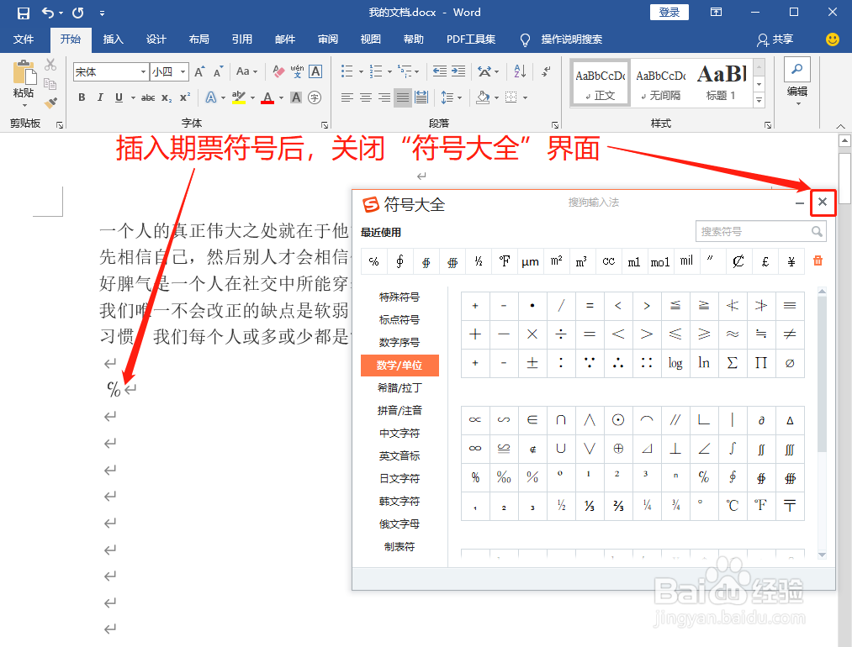852x647 pixels.
Task: Select the Format Painter icon
Action: tap(50, 103)
